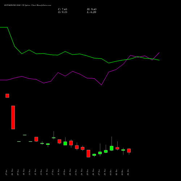Viewport: 181px width, 181px height.
Task: Select the green candle above 19 Nov
Action: [65, 143]
